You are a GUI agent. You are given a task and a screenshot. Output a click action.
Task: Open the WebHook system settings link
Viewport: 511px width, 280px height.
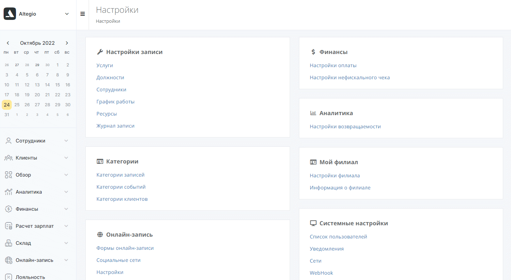tap(321, 273)
